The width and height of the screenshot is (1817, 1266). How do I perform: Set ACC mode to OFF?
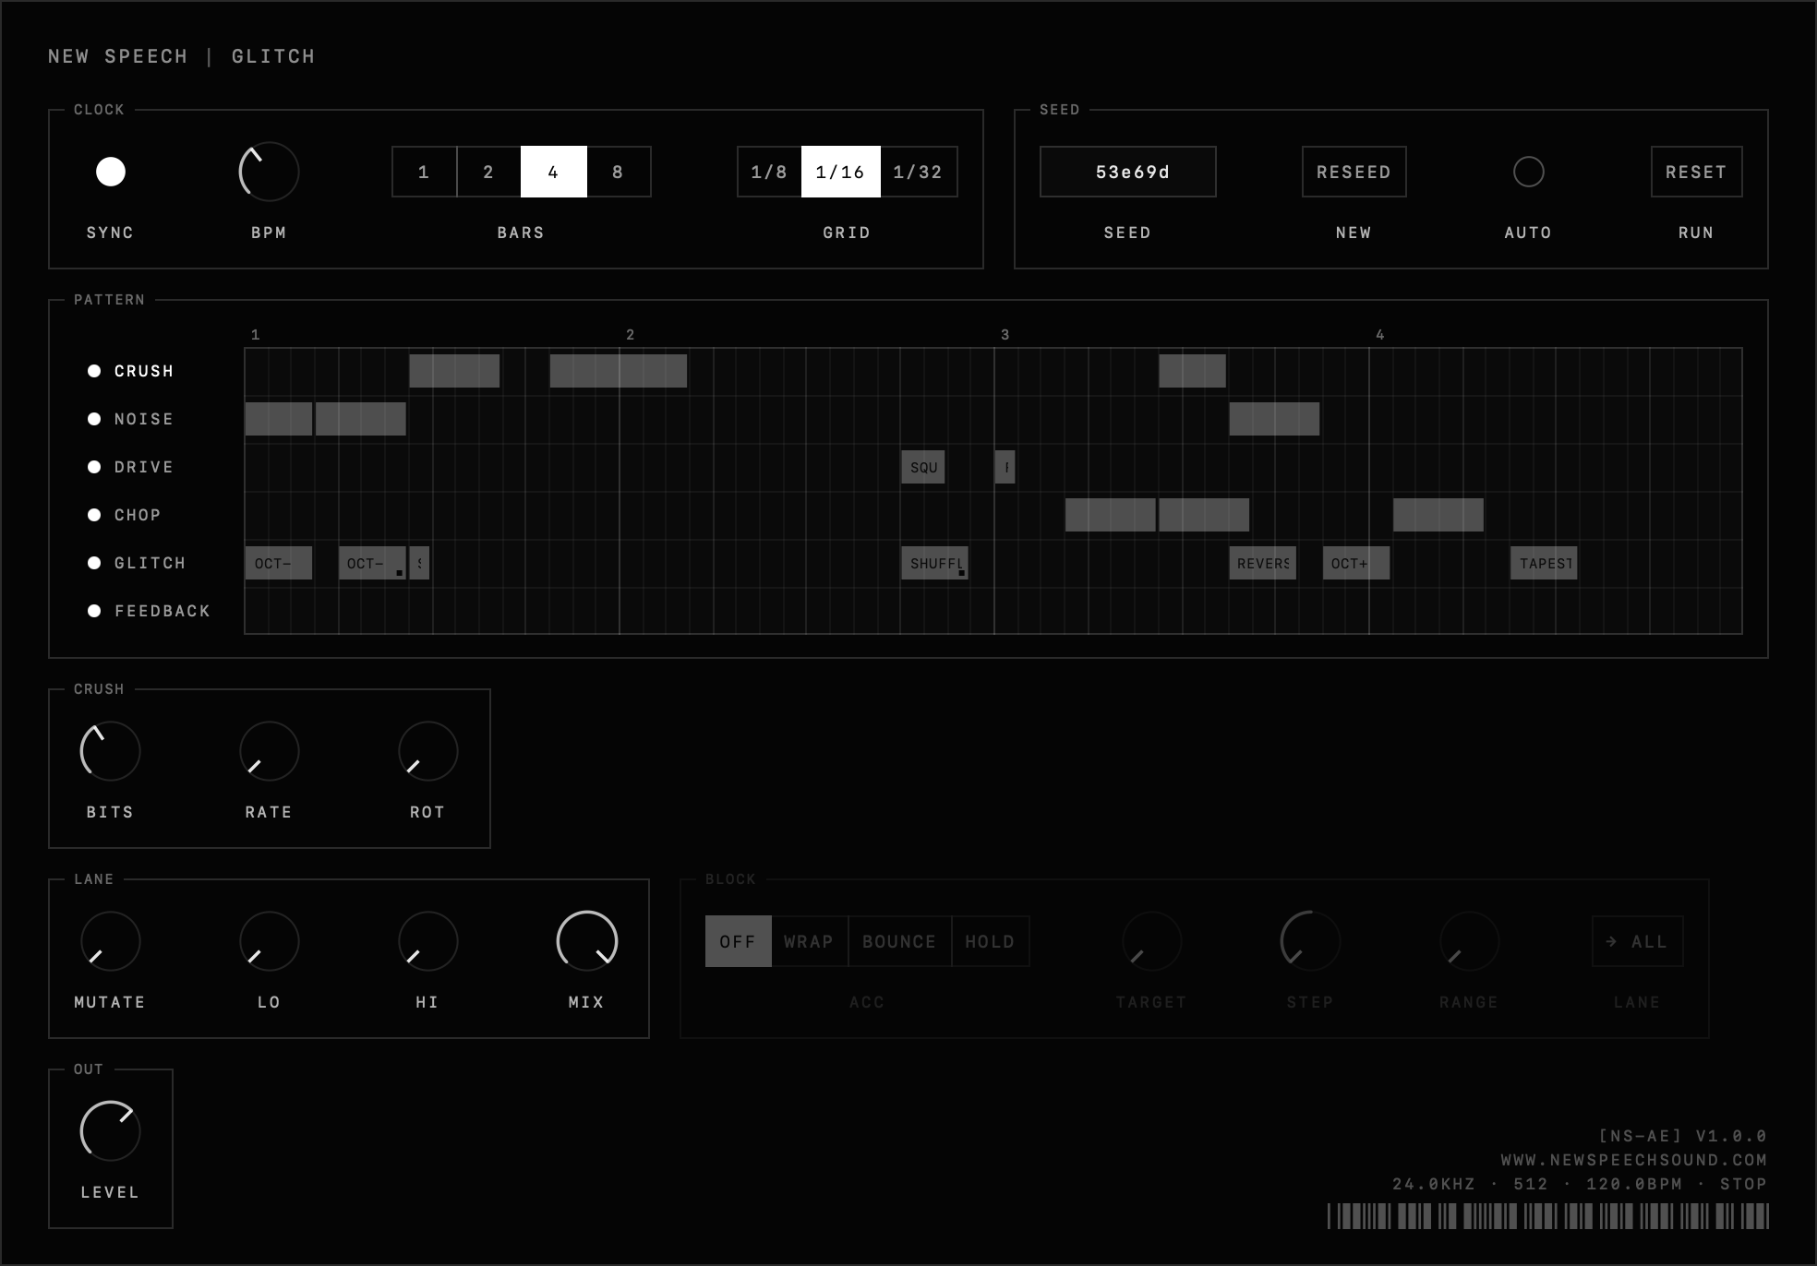click(738, 941)
